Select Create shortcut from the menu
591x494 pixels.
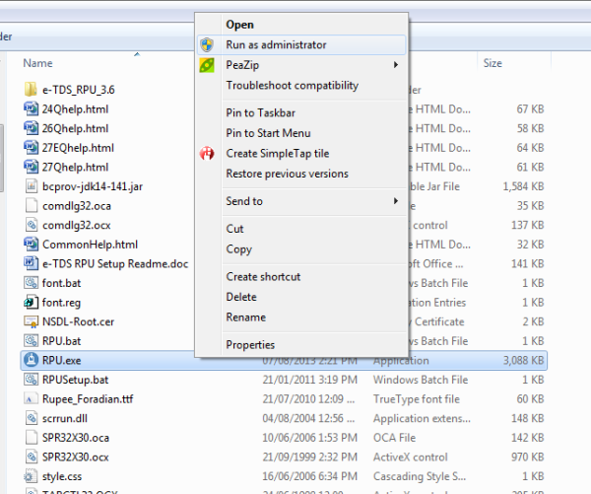click(x=263, y=277)
